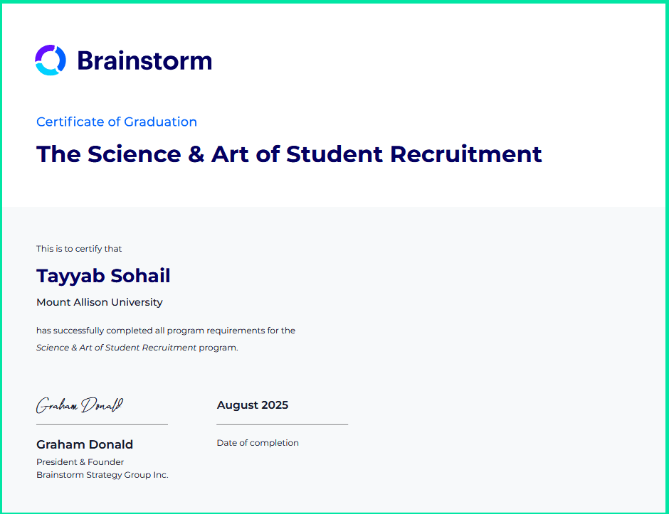Click the Brainstorm circular logo icon
669x514 pixels.
tap(51, 60)
